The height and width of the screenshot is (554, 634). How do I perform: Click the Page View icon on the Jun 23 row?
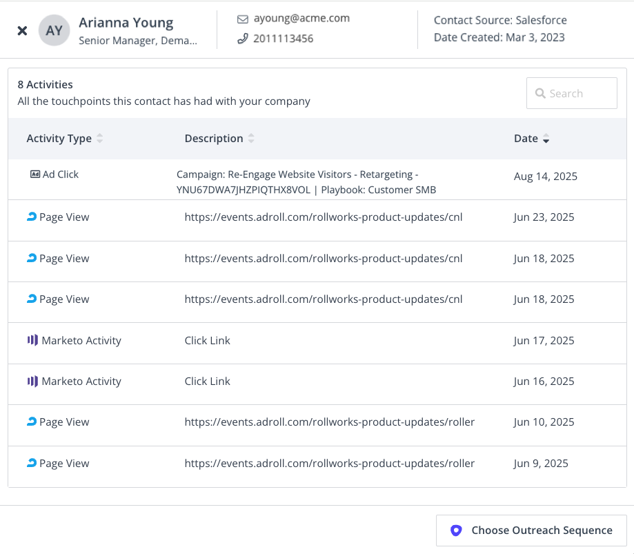point(31,217)
